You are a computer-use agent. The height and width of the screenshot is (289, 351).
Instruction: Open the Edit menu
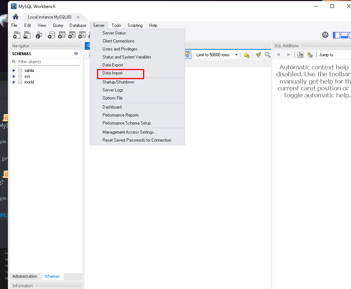coord(28,25)
